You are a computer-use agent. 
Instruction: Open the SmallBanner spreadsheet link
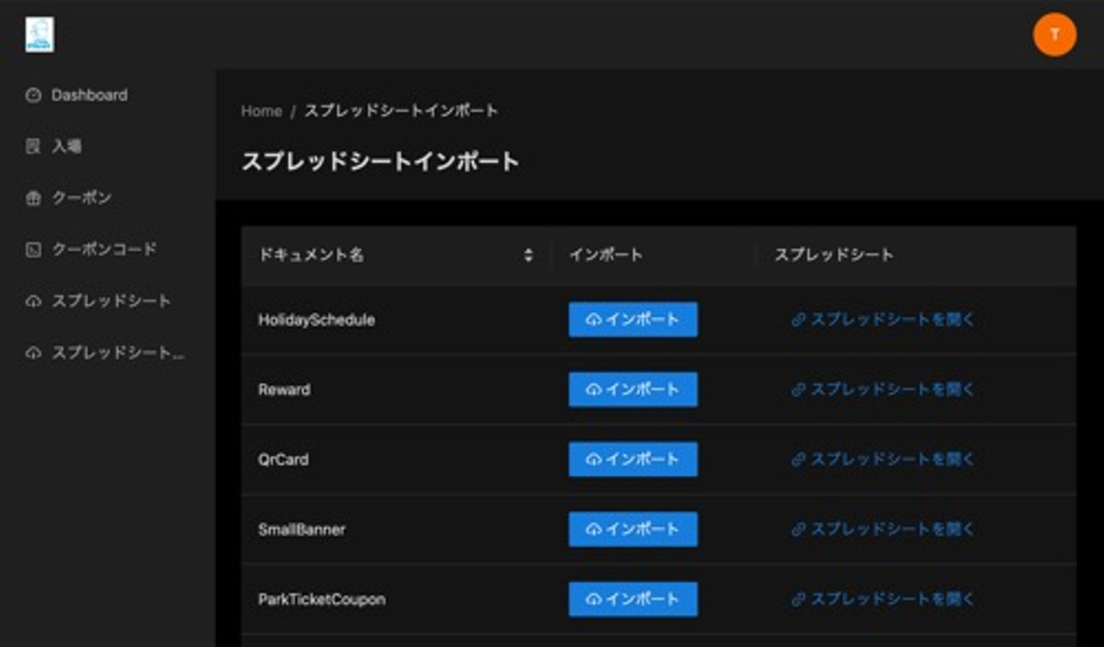click(x=882, y=529)
